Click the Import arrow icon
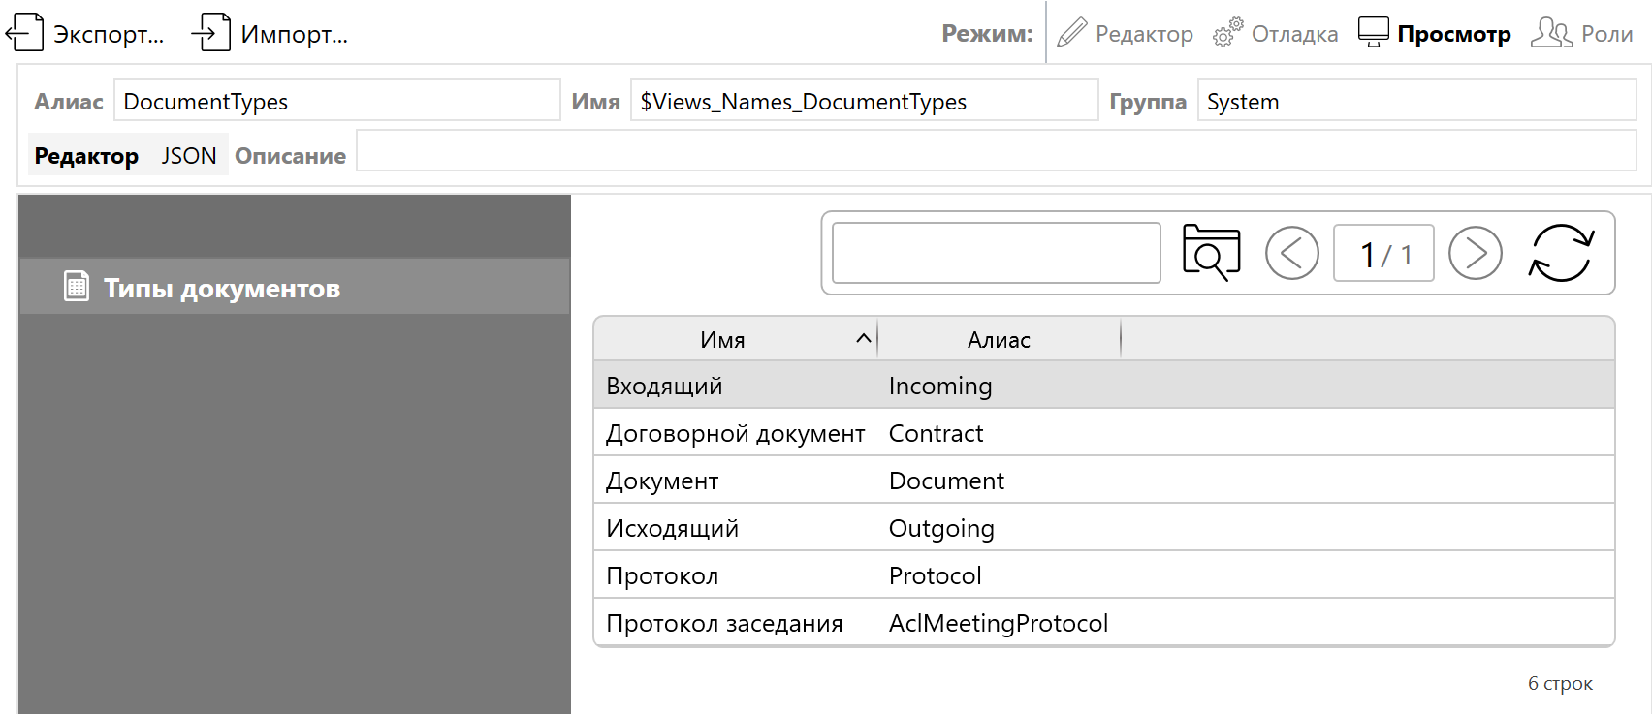The width and height of the screenshot is (1652, 714). tap(210, 33)
